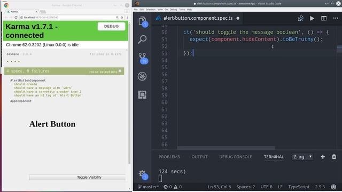Bookmark the page with the star icon
342x192 pixels.
point(122,18)
